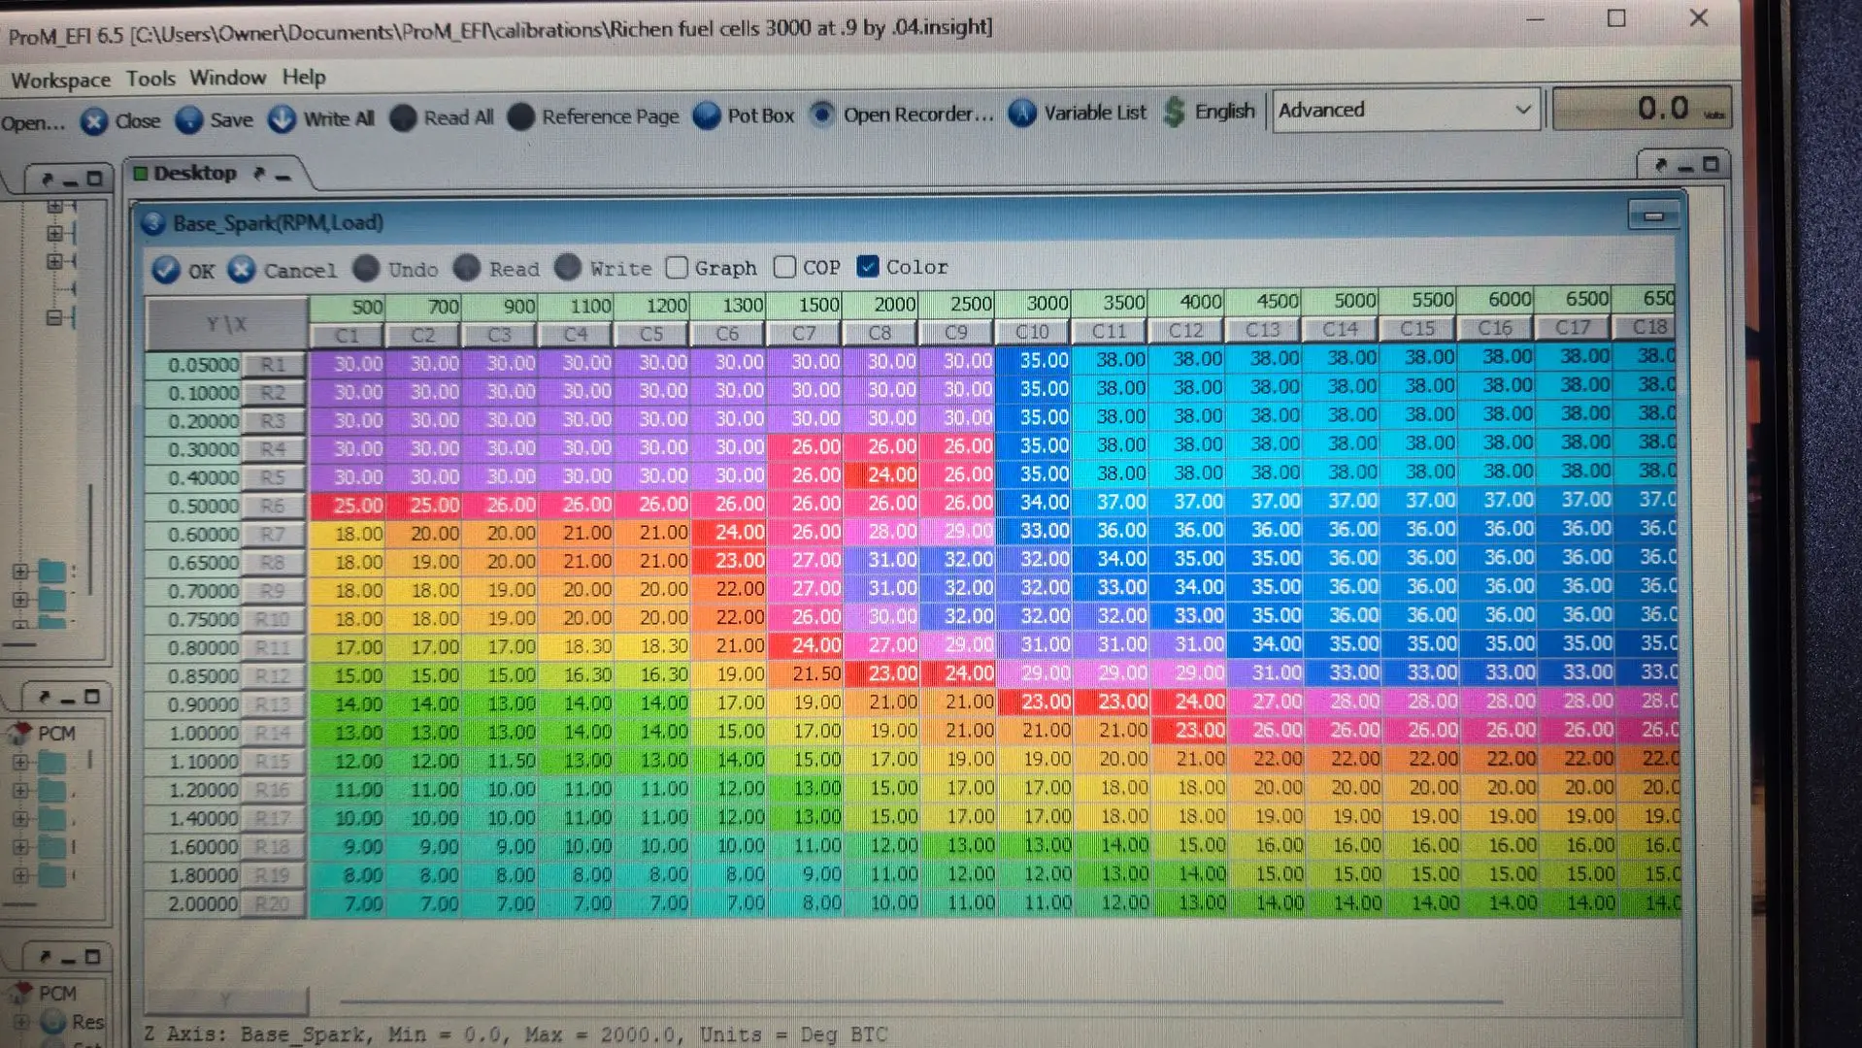Enable the Graph checkbox

678,268
